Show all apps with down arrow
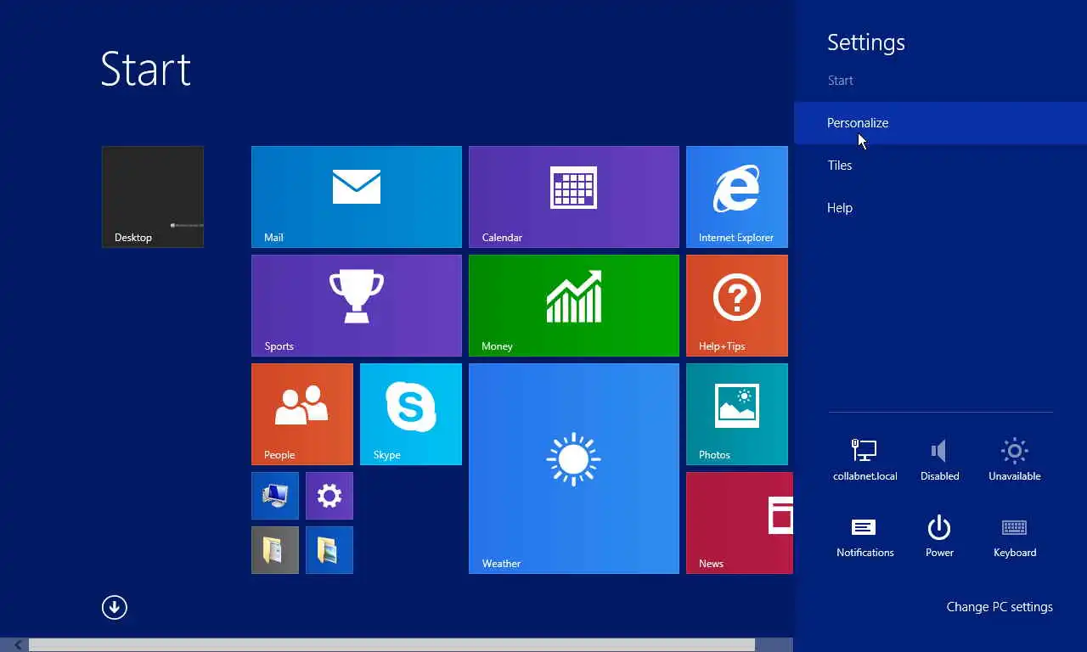1087x652 pixels. [x=115, y=607]
